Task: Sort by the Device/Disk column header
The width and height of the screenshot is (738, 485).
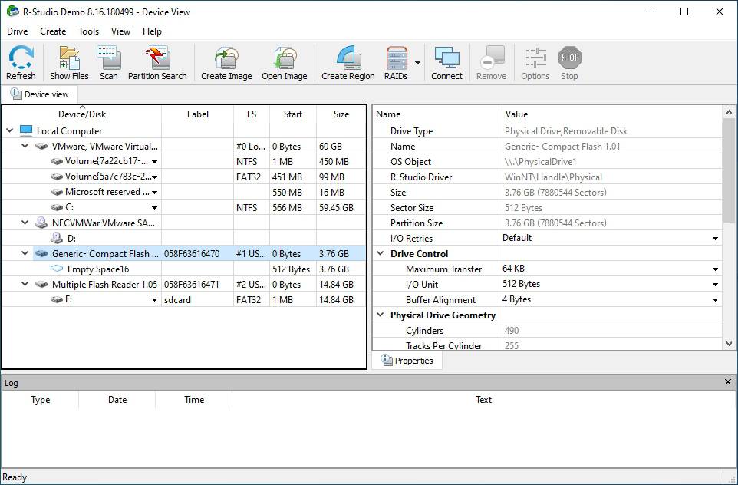Action: pyautogui.click(x=82, y=114)
